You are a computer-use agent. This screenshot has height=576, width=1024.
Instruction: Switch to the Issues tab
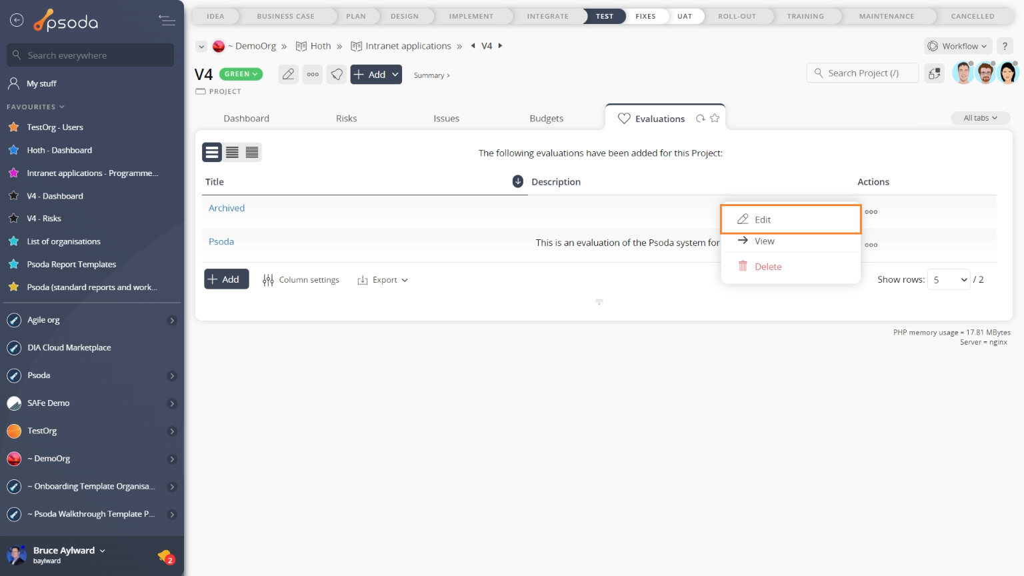[447, 119]
